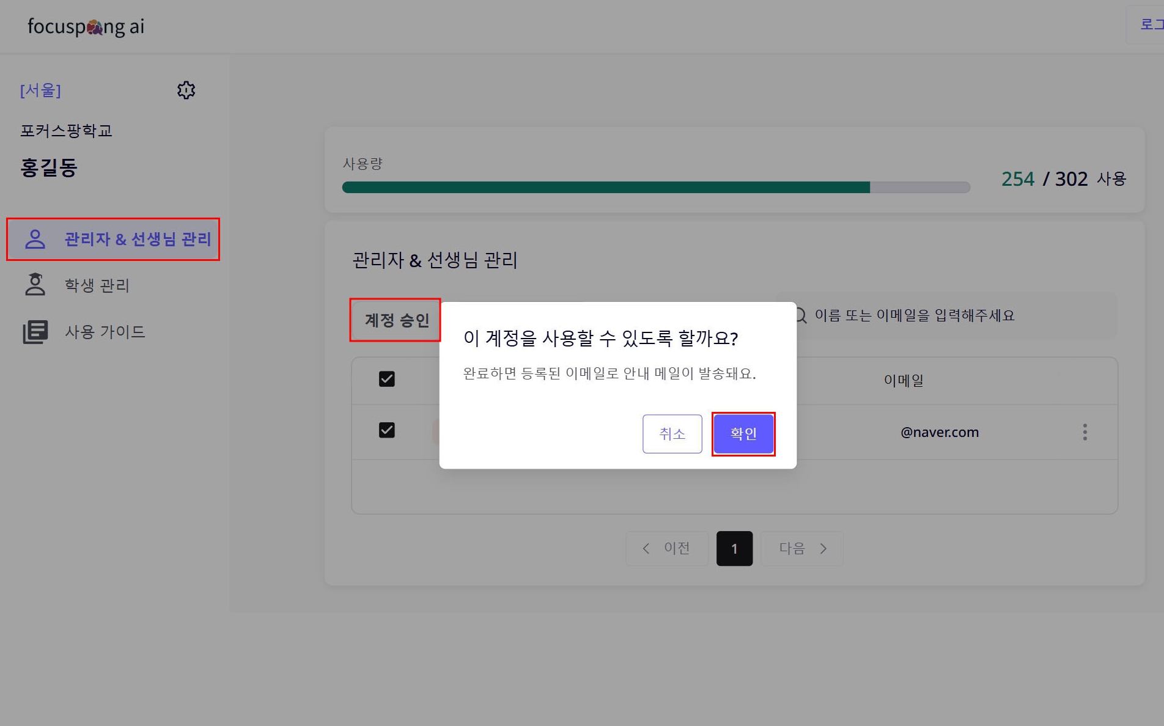
Task: Uncheck the @naver.com row checkbox
Action: pyautogui.click(x=387, y=430)
